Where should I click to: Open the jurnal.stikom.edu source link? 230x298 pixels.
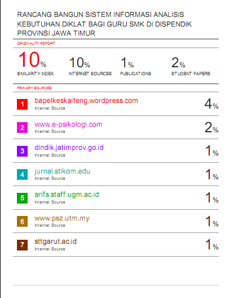[x=63, y=171]
